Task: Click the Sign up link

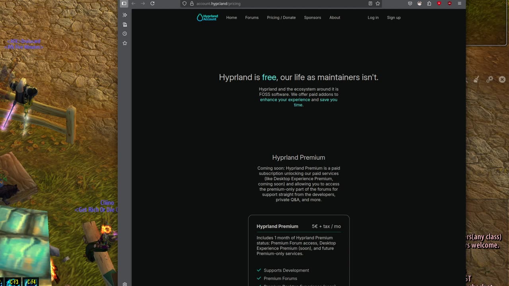Action: coord(394,17)
